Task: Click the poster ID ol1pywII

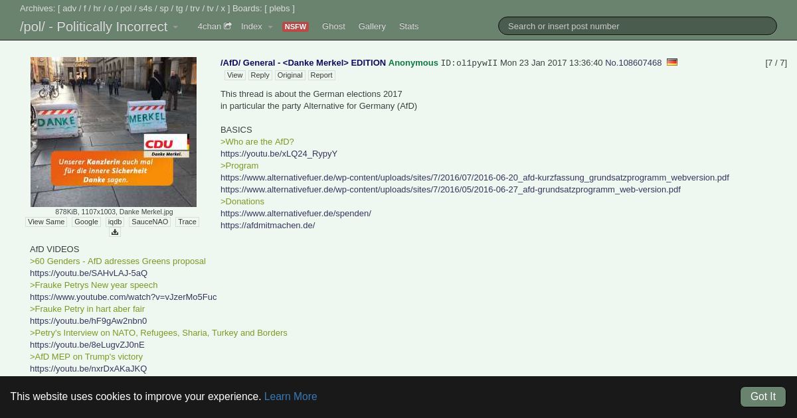Action: [x=469, y=62]
